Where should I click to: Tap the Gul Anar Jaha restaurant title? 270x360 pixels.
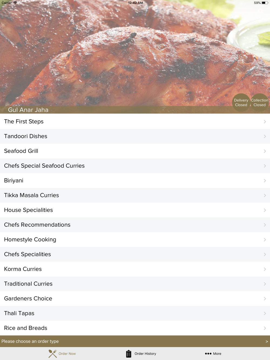[28, 110]
